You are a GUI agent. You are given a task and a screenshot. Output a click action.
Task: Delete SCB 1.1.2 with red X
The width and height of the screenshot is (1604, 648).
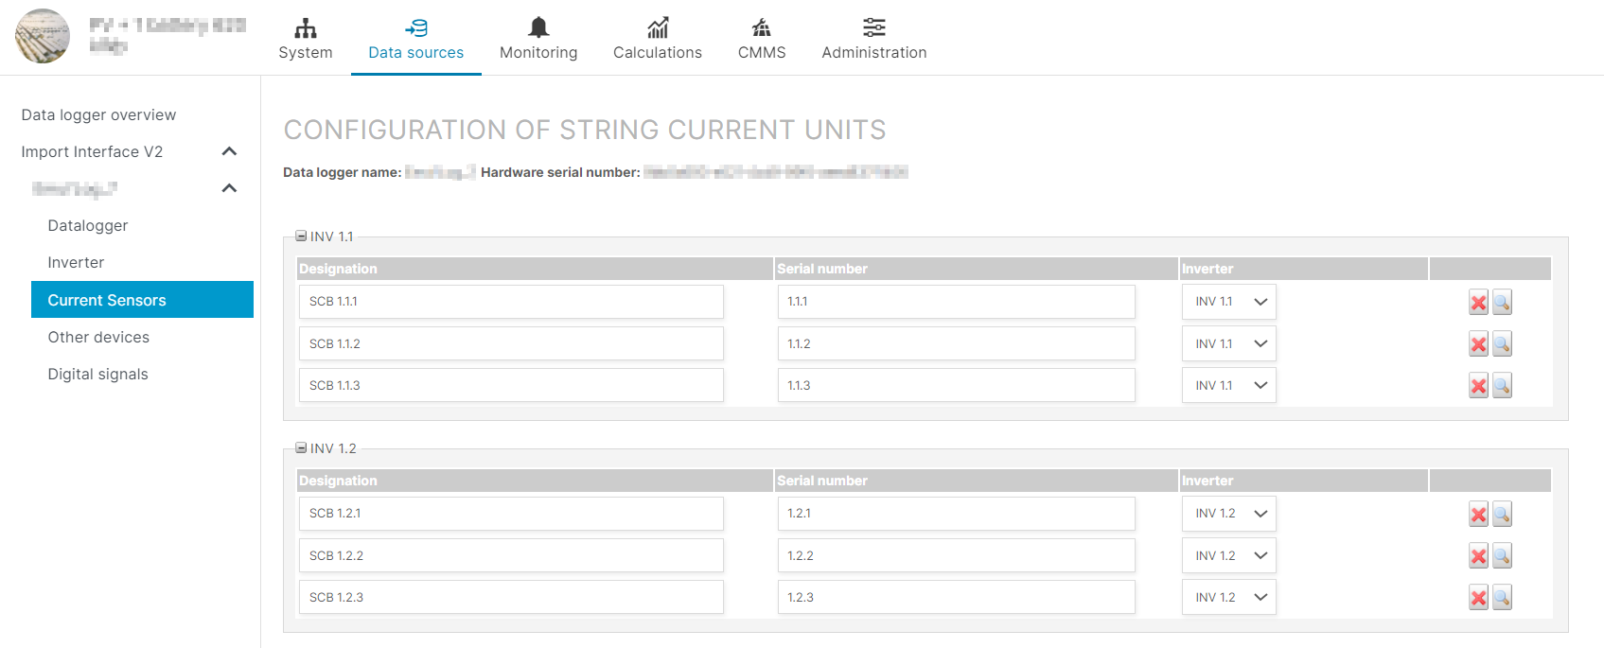[x=1478, y=344]
